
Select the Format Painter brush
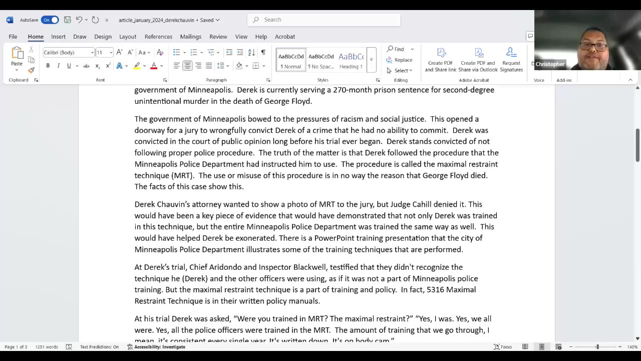pos(31,70)
